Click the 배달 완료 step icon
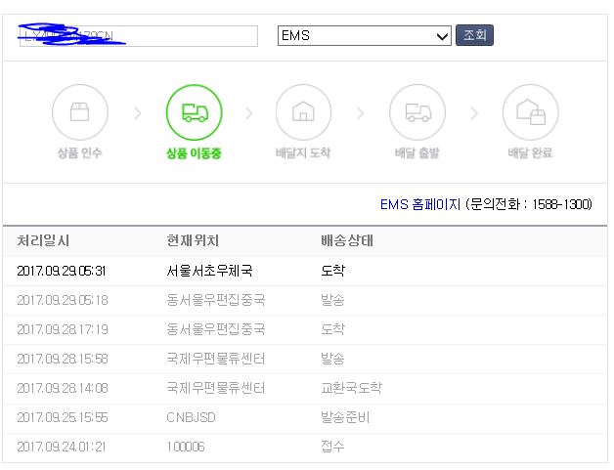Image resolution: width=614 pixels, height=470 pixels. [x=530, y=113]
